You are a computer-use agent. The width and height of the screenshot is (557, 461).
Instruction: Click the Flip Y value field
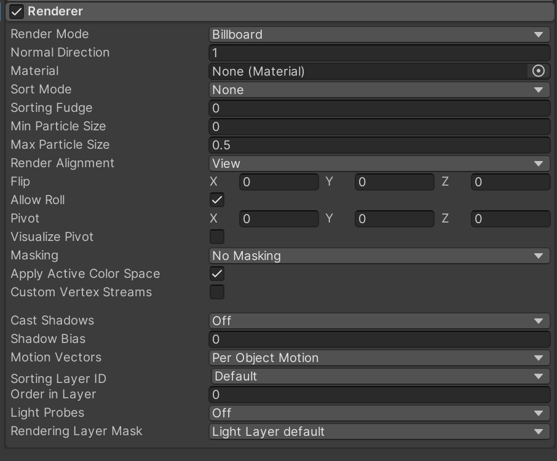394,182
